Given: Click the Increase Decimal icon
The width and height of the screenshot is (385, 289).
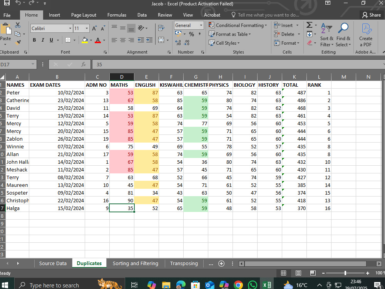Looking at the screenshot, I should pyautogui.click(x=178, y=43).
